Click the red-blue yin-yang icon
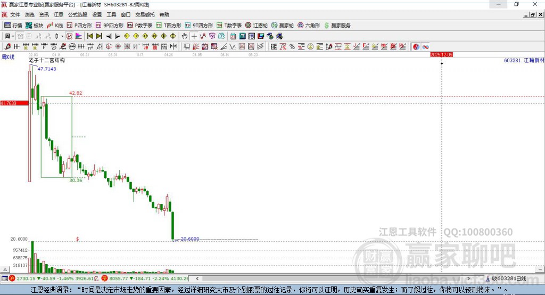Image resolution: width=545 pixels, height=295 pixels. click(416, 47)
